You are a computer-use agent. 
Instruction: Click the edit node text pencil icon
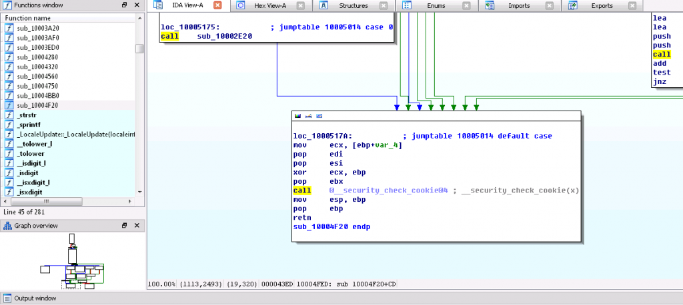(308, 116)
